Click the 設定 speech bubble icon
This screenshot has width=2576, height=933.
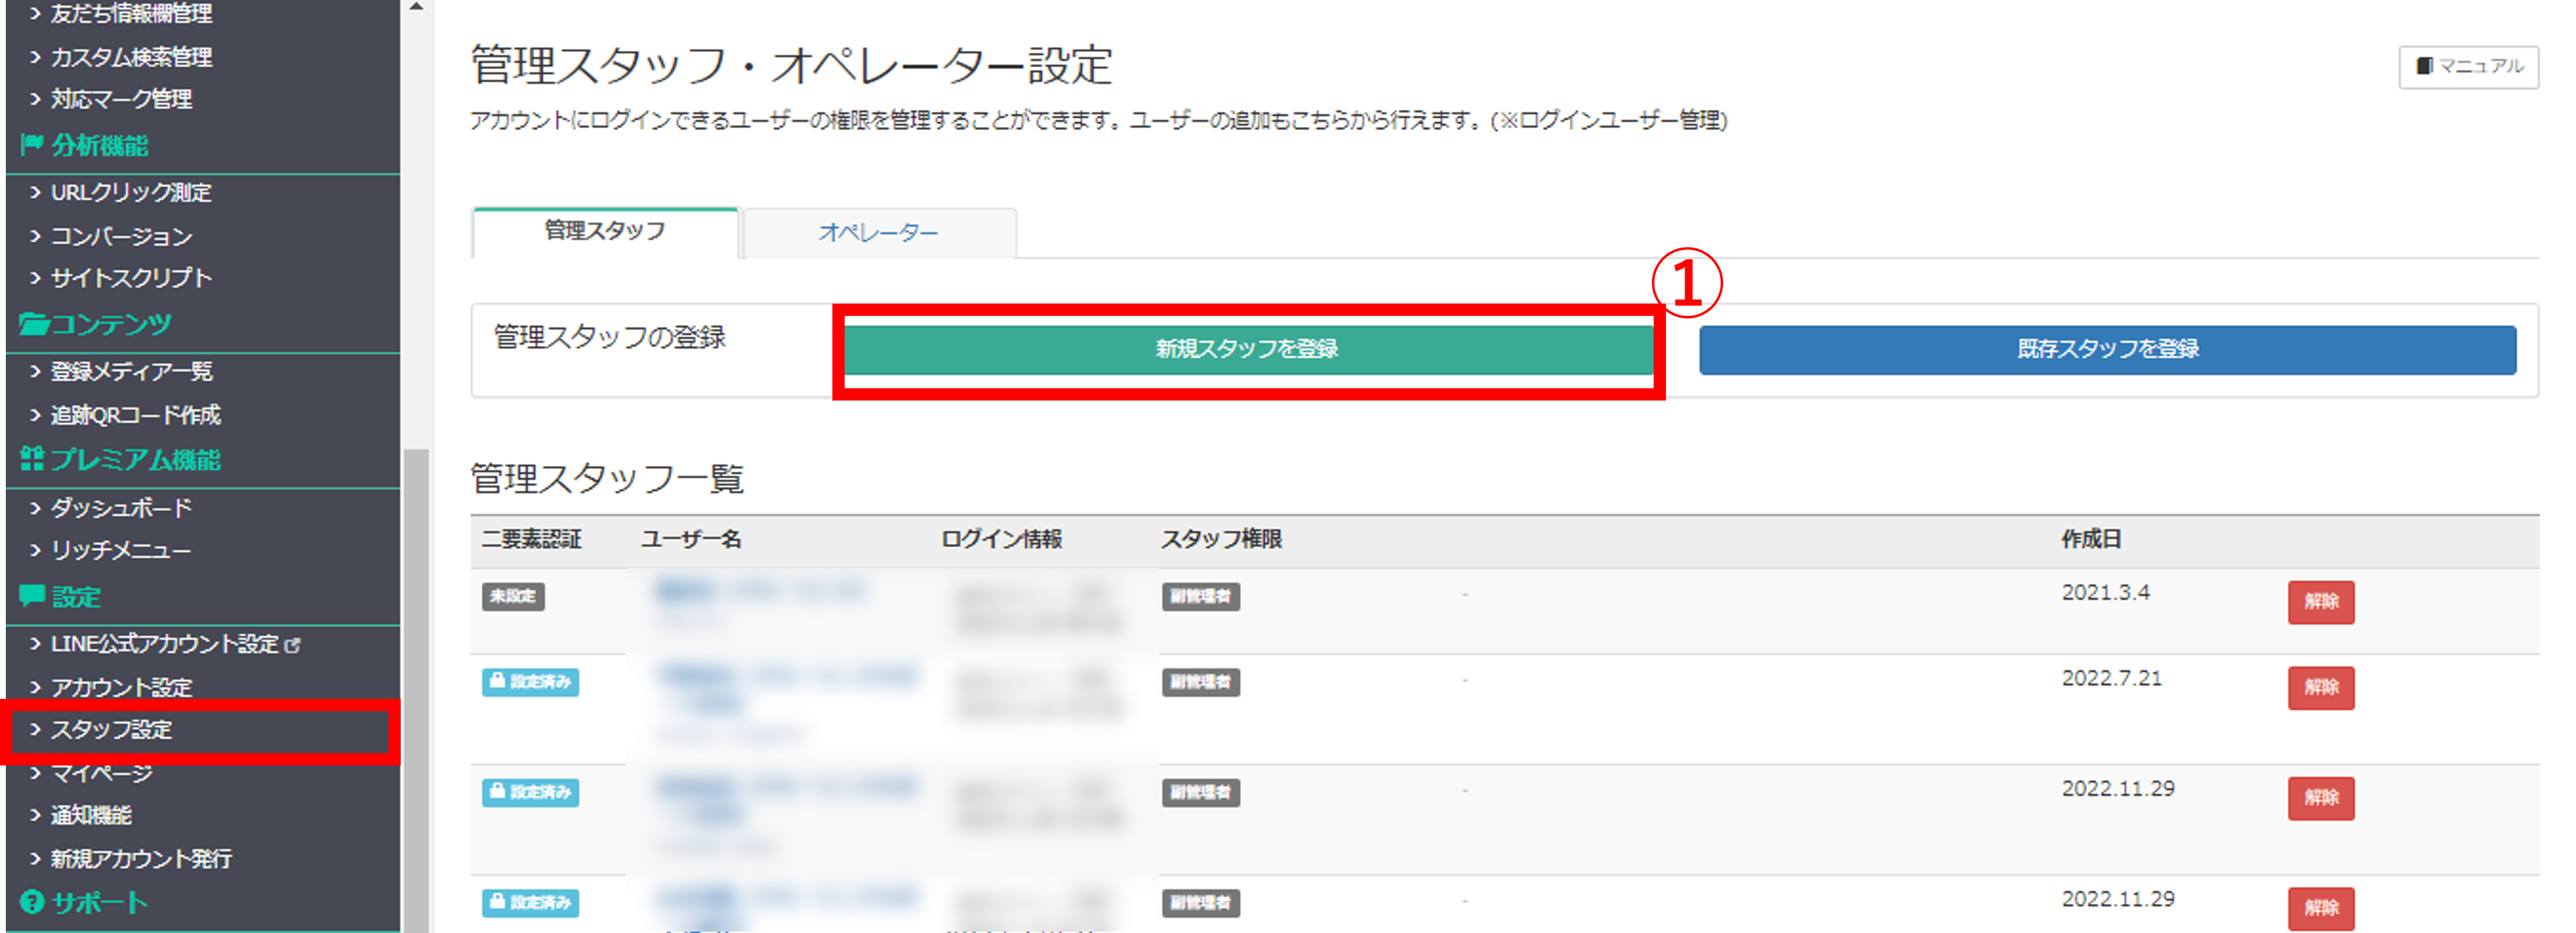(x=32, y=596)
